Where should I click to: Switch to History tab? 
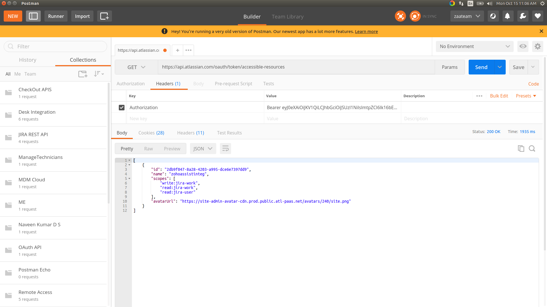[28, 60]
